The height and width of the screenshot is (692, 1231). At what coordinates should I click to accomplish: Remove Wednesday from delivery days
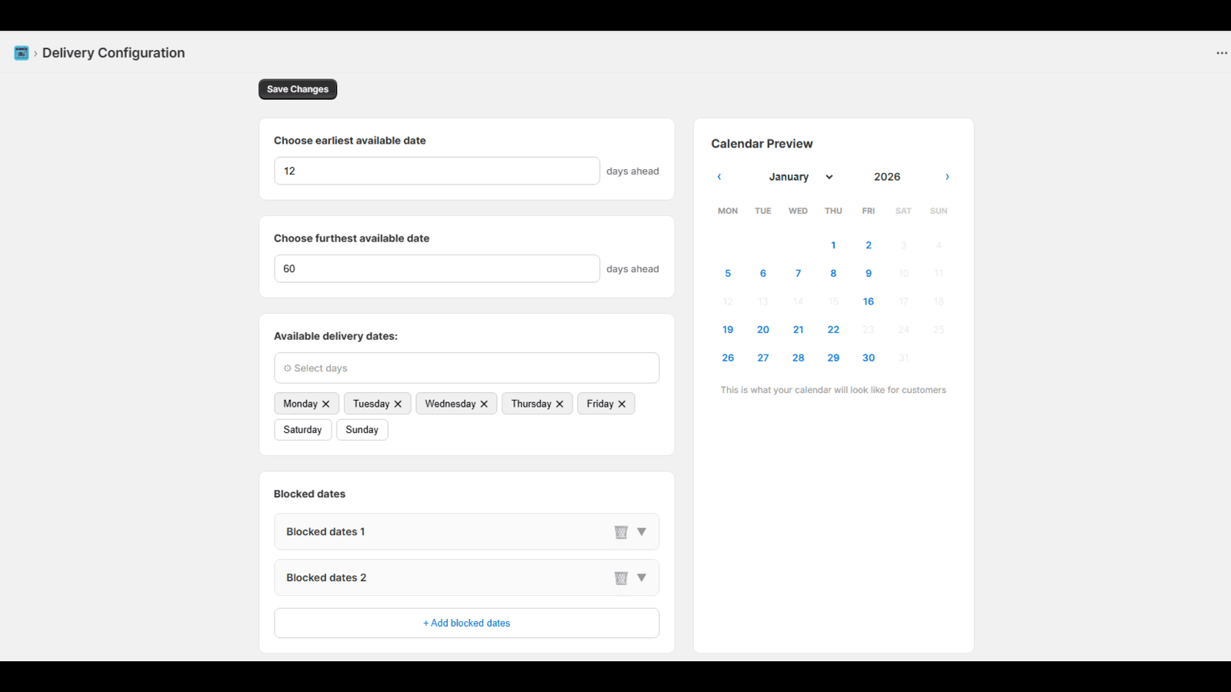point(484,403)
